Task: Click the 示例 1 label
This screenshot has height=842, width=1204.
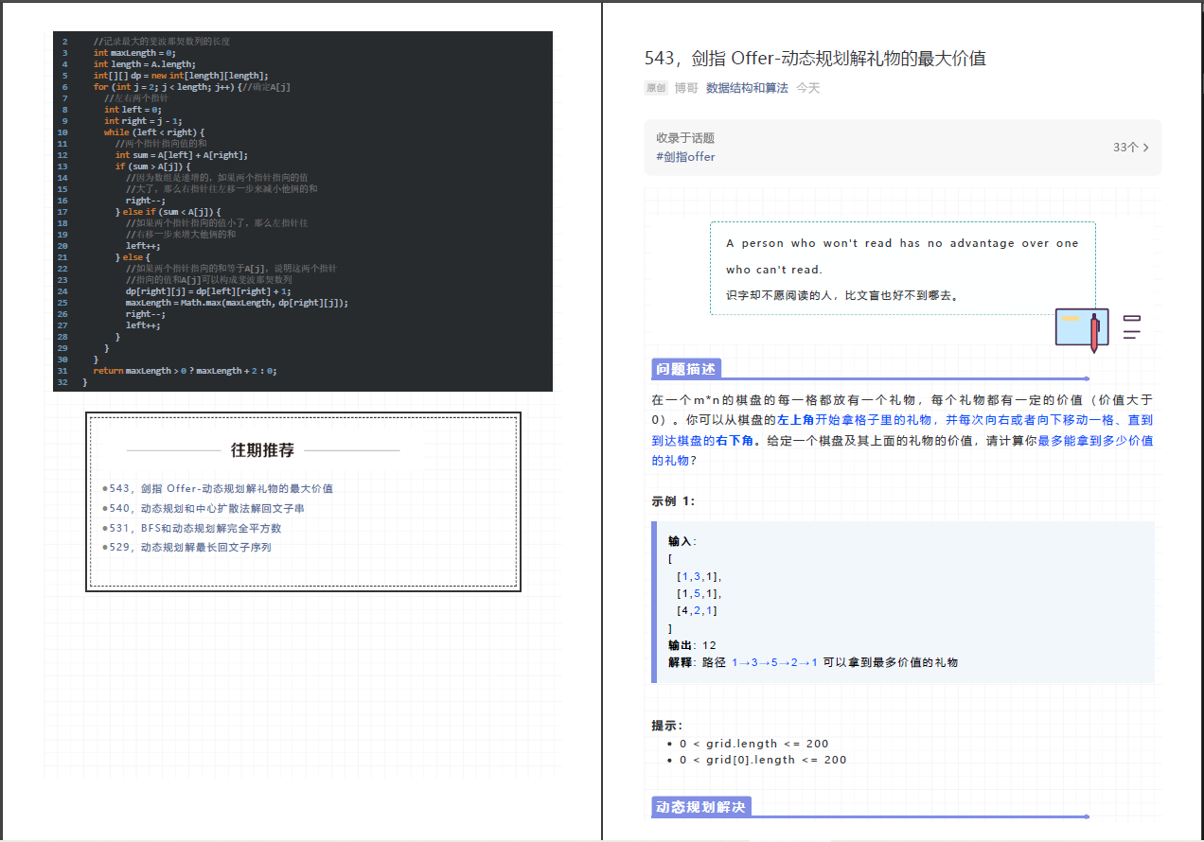Action: [673, 501]
